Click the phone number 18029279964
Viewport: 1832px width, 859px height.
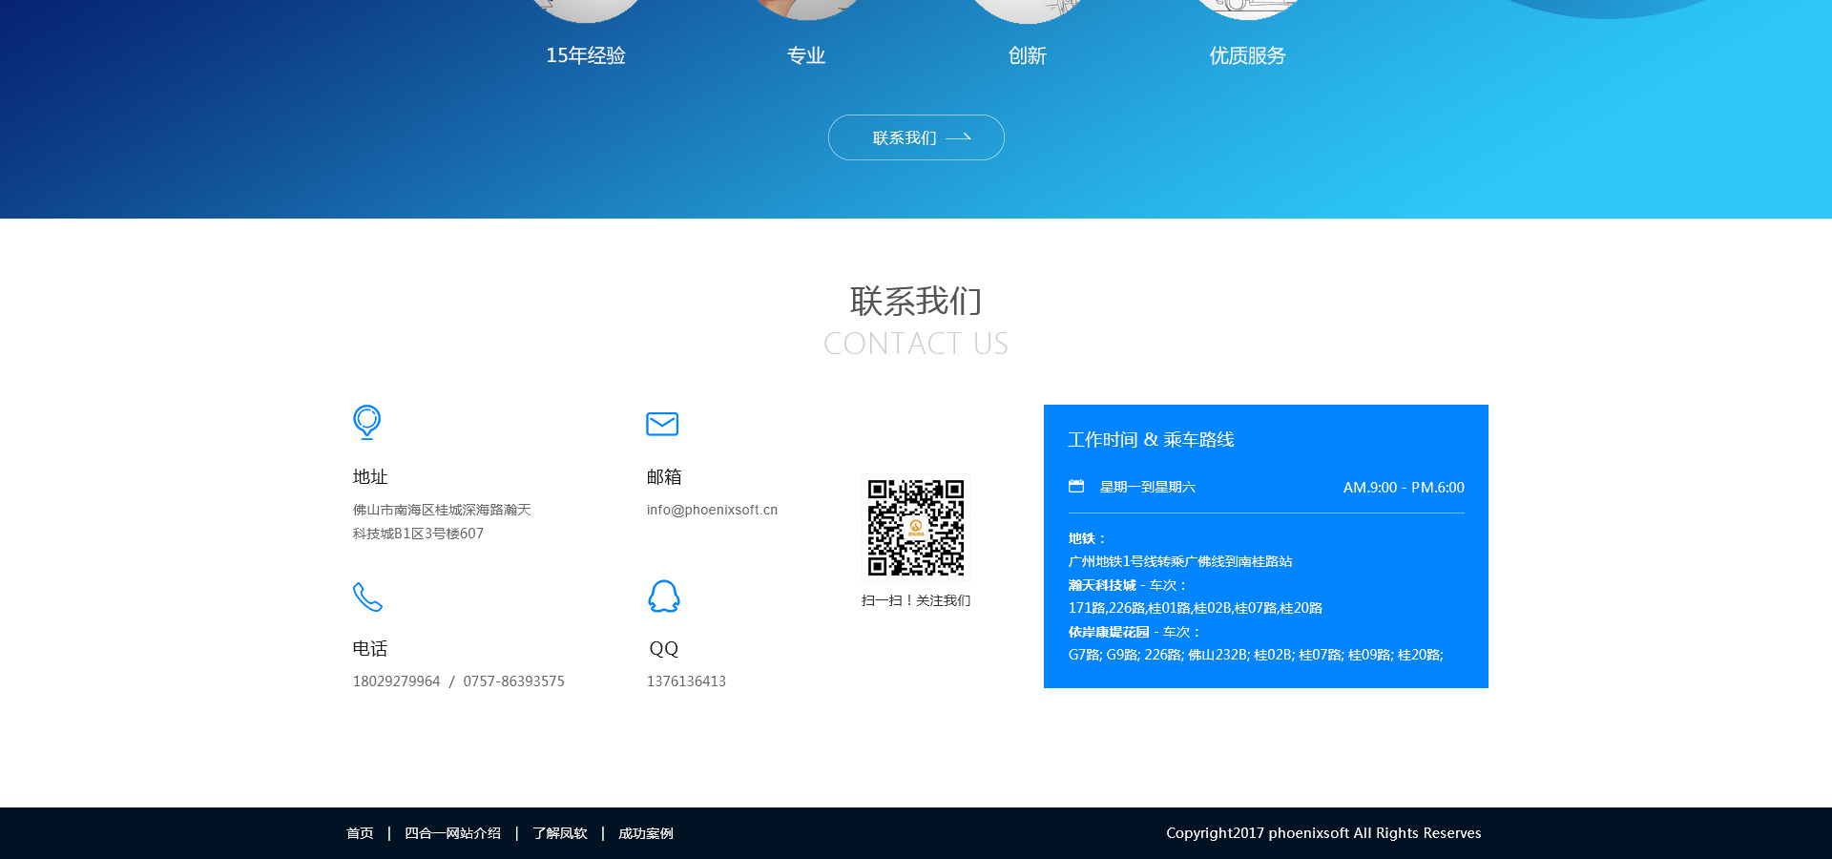(397, 681)
